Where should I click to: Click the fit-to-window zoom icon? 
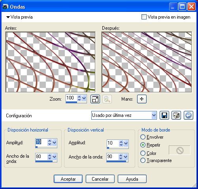click(x=95, y=99)
